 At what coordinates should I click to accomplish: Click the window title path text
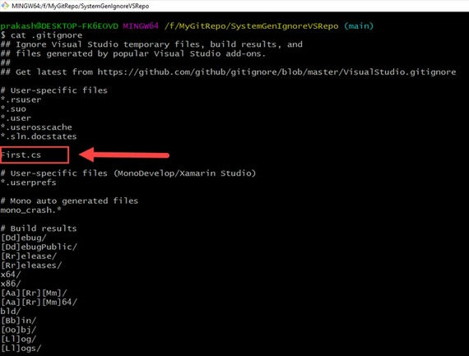click(x=80, y=6)
